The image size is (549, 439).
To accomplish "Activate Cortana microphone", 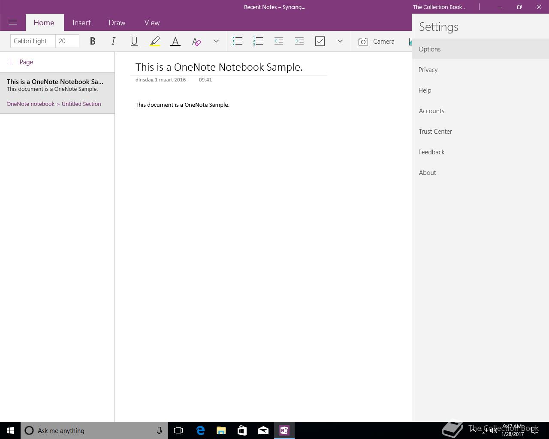I will point(159,430).
